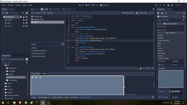187x105 pixels.
Task: Open the script editor Search menu
Action: pyautogui.click(x=38, y=13)
